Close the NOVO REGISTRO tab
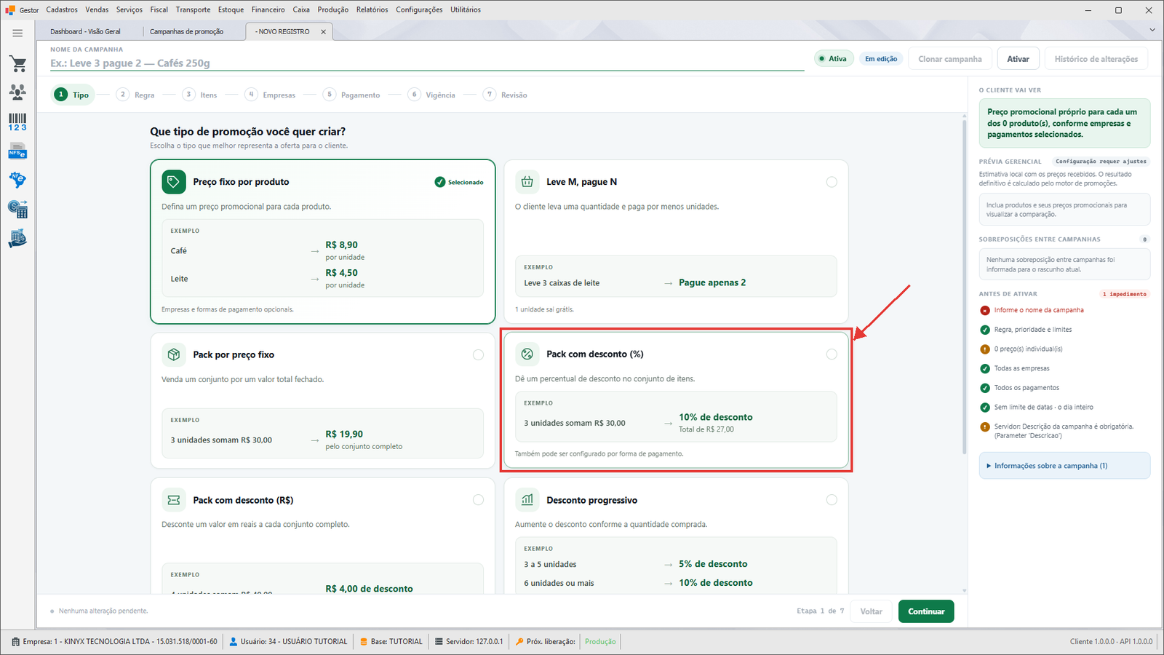Viewport: 1164px width, 655px height. point(324,32)
